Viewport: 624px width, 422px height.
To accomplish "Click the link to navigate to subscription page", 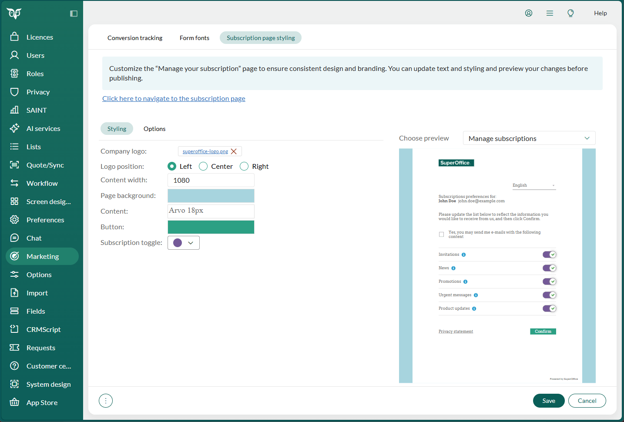I will (x=174, y=99).
